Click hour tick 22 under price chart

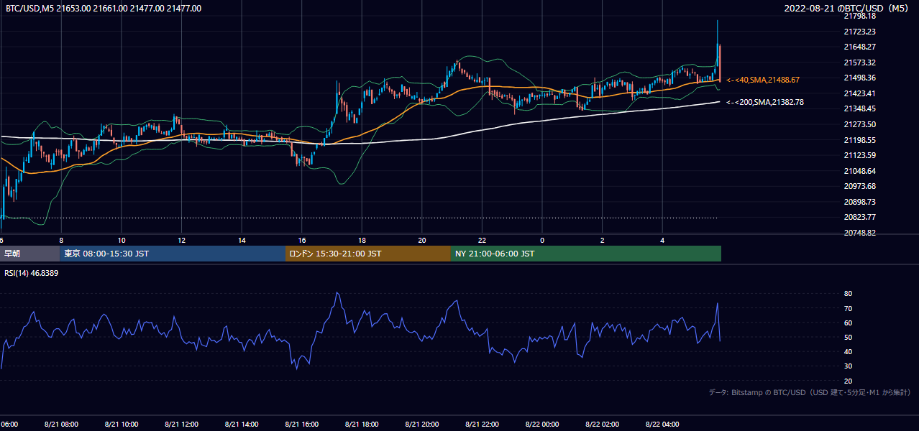[482, 240]
